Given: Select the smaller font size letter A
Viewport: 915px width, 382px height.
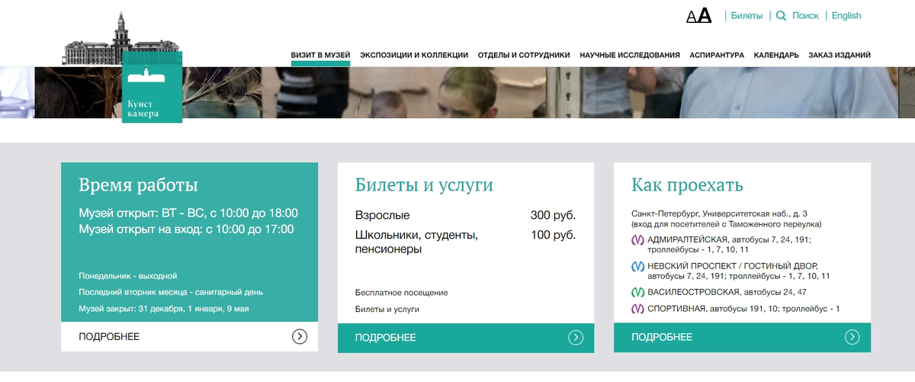Looking at the screenshot, I should click(x=692, y=17).
